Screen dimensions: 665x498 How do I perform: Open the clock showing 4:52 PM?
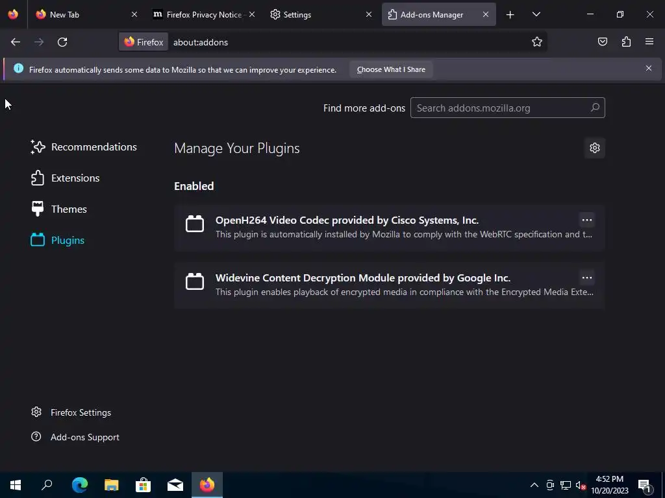pos(610,485)
